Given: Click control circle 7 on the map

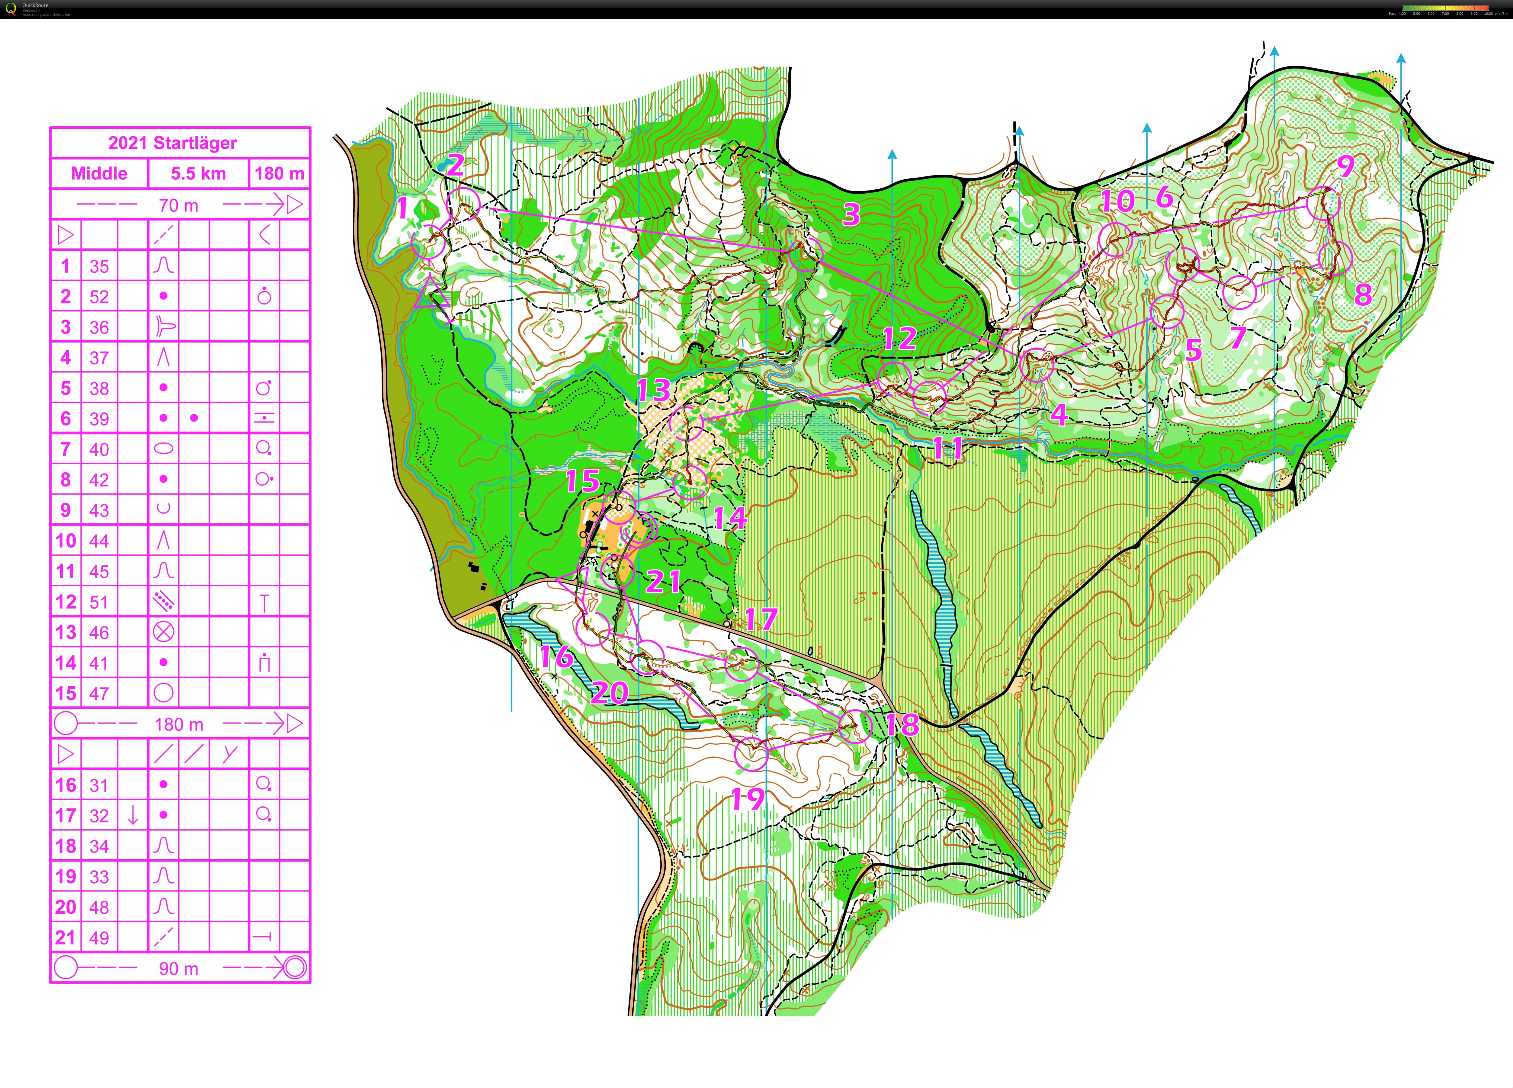Looking at the screenshot, I should (x=1239, y=292).
